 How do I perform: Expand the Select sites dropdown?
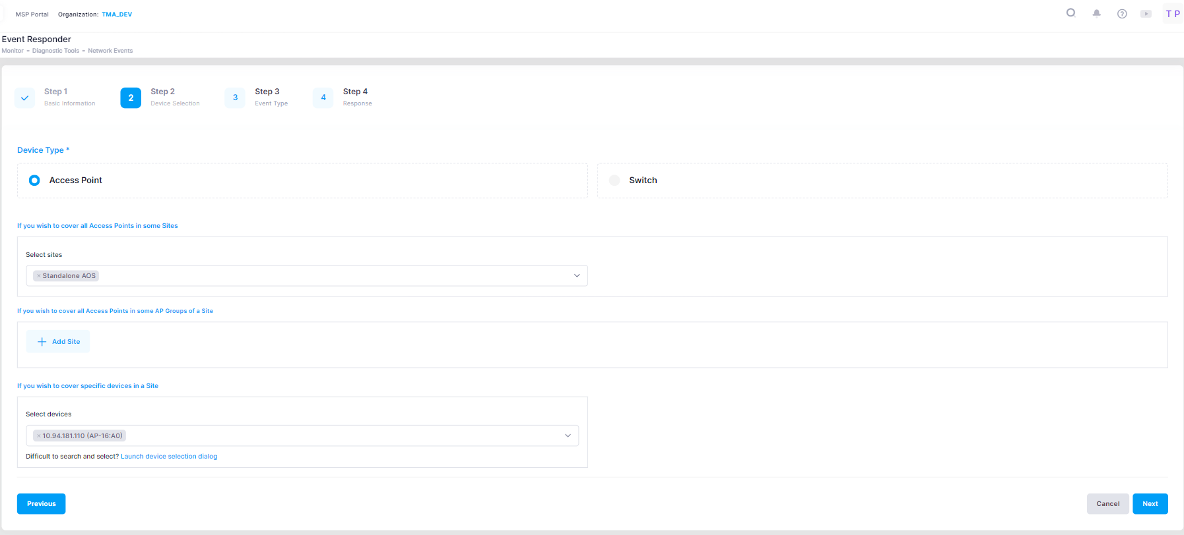coord(576,276)
